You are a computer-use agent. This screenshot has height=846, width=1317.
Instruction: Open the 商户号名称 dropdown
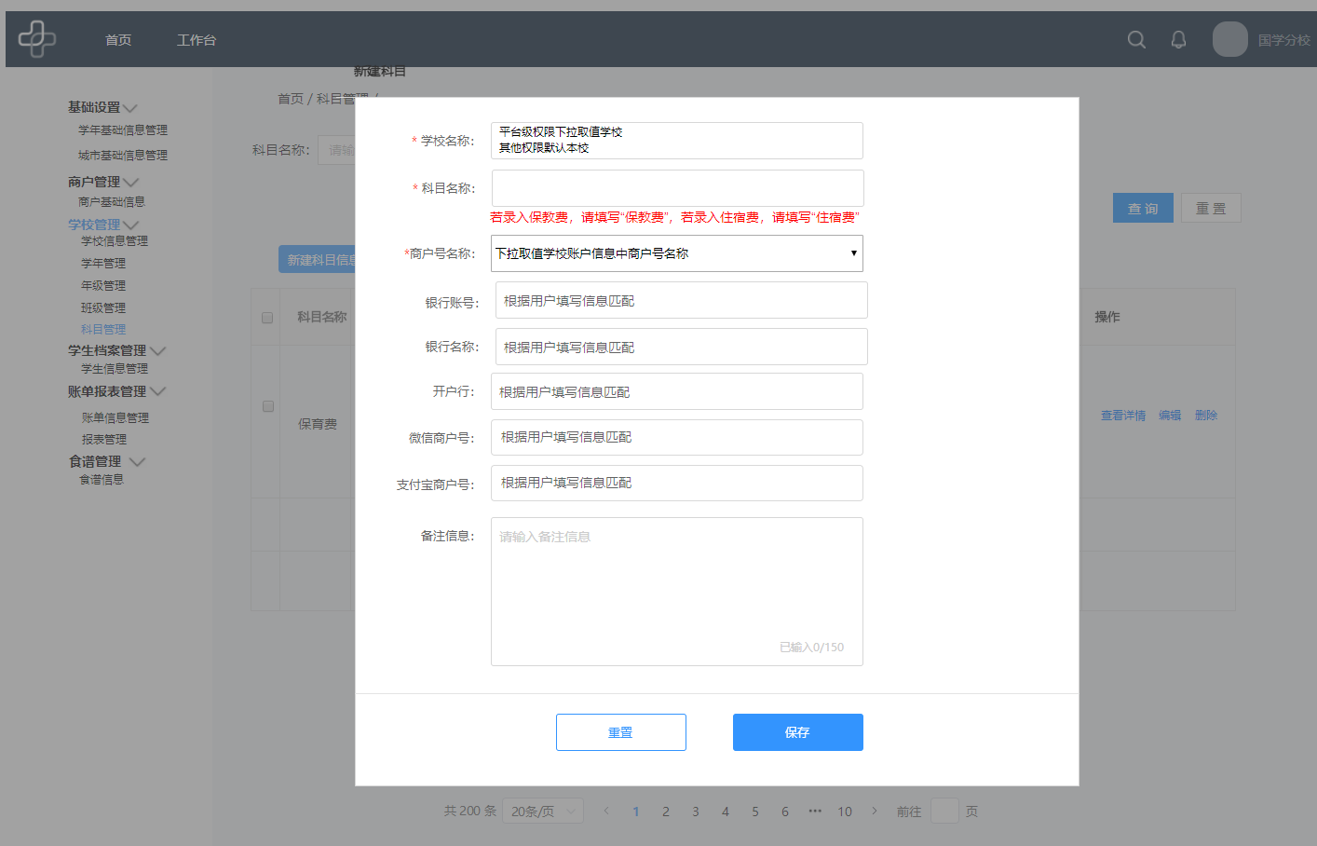[677, 253]
